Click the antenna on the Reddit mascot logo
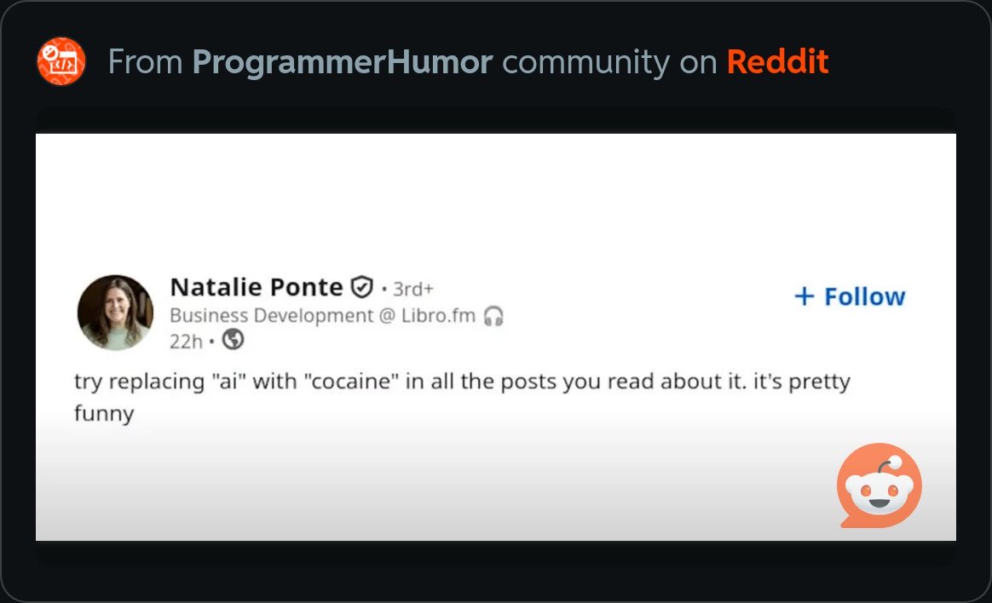 pyautogui.click(x=897, y=460)
